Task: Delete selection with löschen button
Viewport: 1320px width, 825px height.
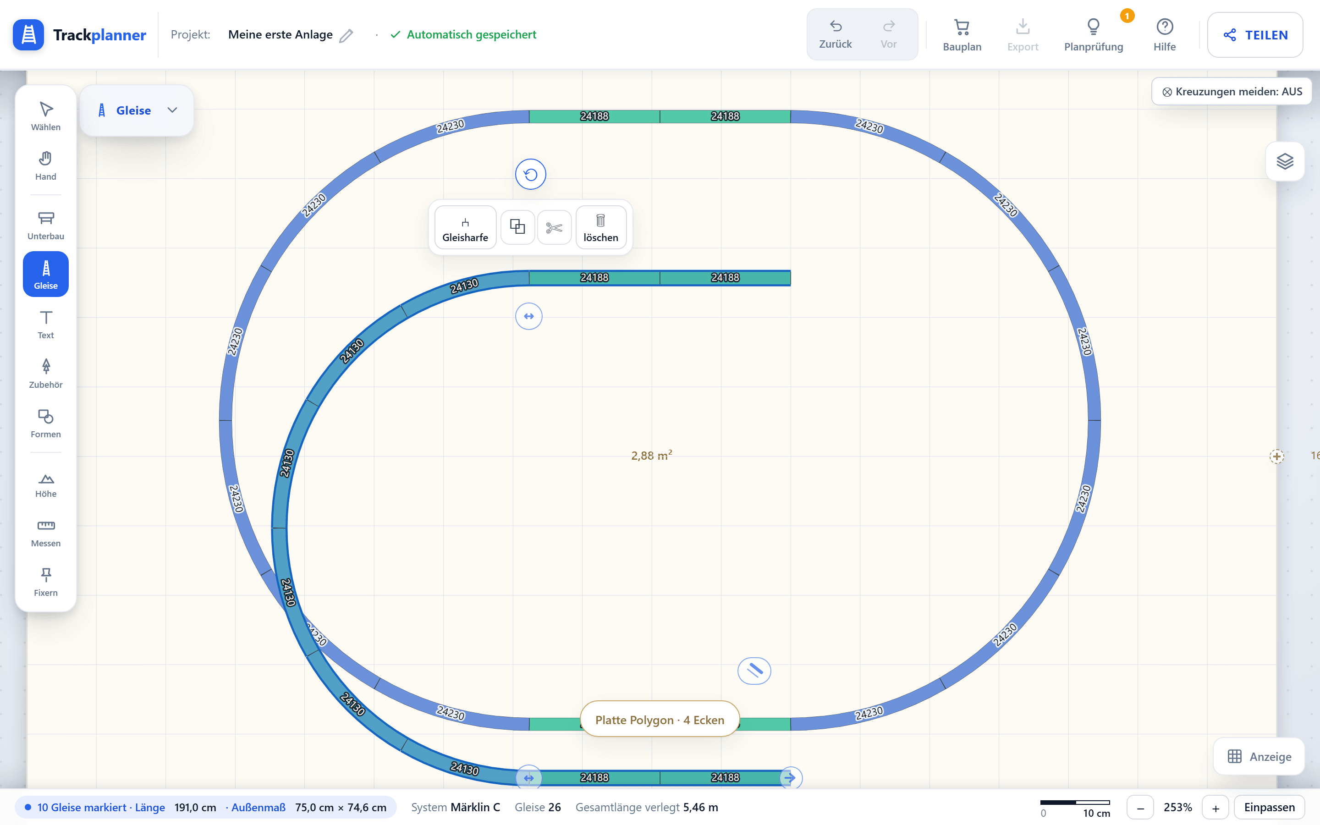Action: click(x=600, y=227)
